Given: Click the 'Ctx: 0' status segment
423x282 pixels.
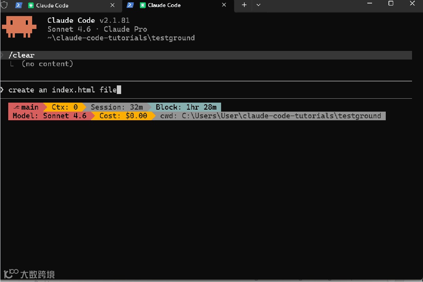Looking at the screenshot, I should click(64, 107).
